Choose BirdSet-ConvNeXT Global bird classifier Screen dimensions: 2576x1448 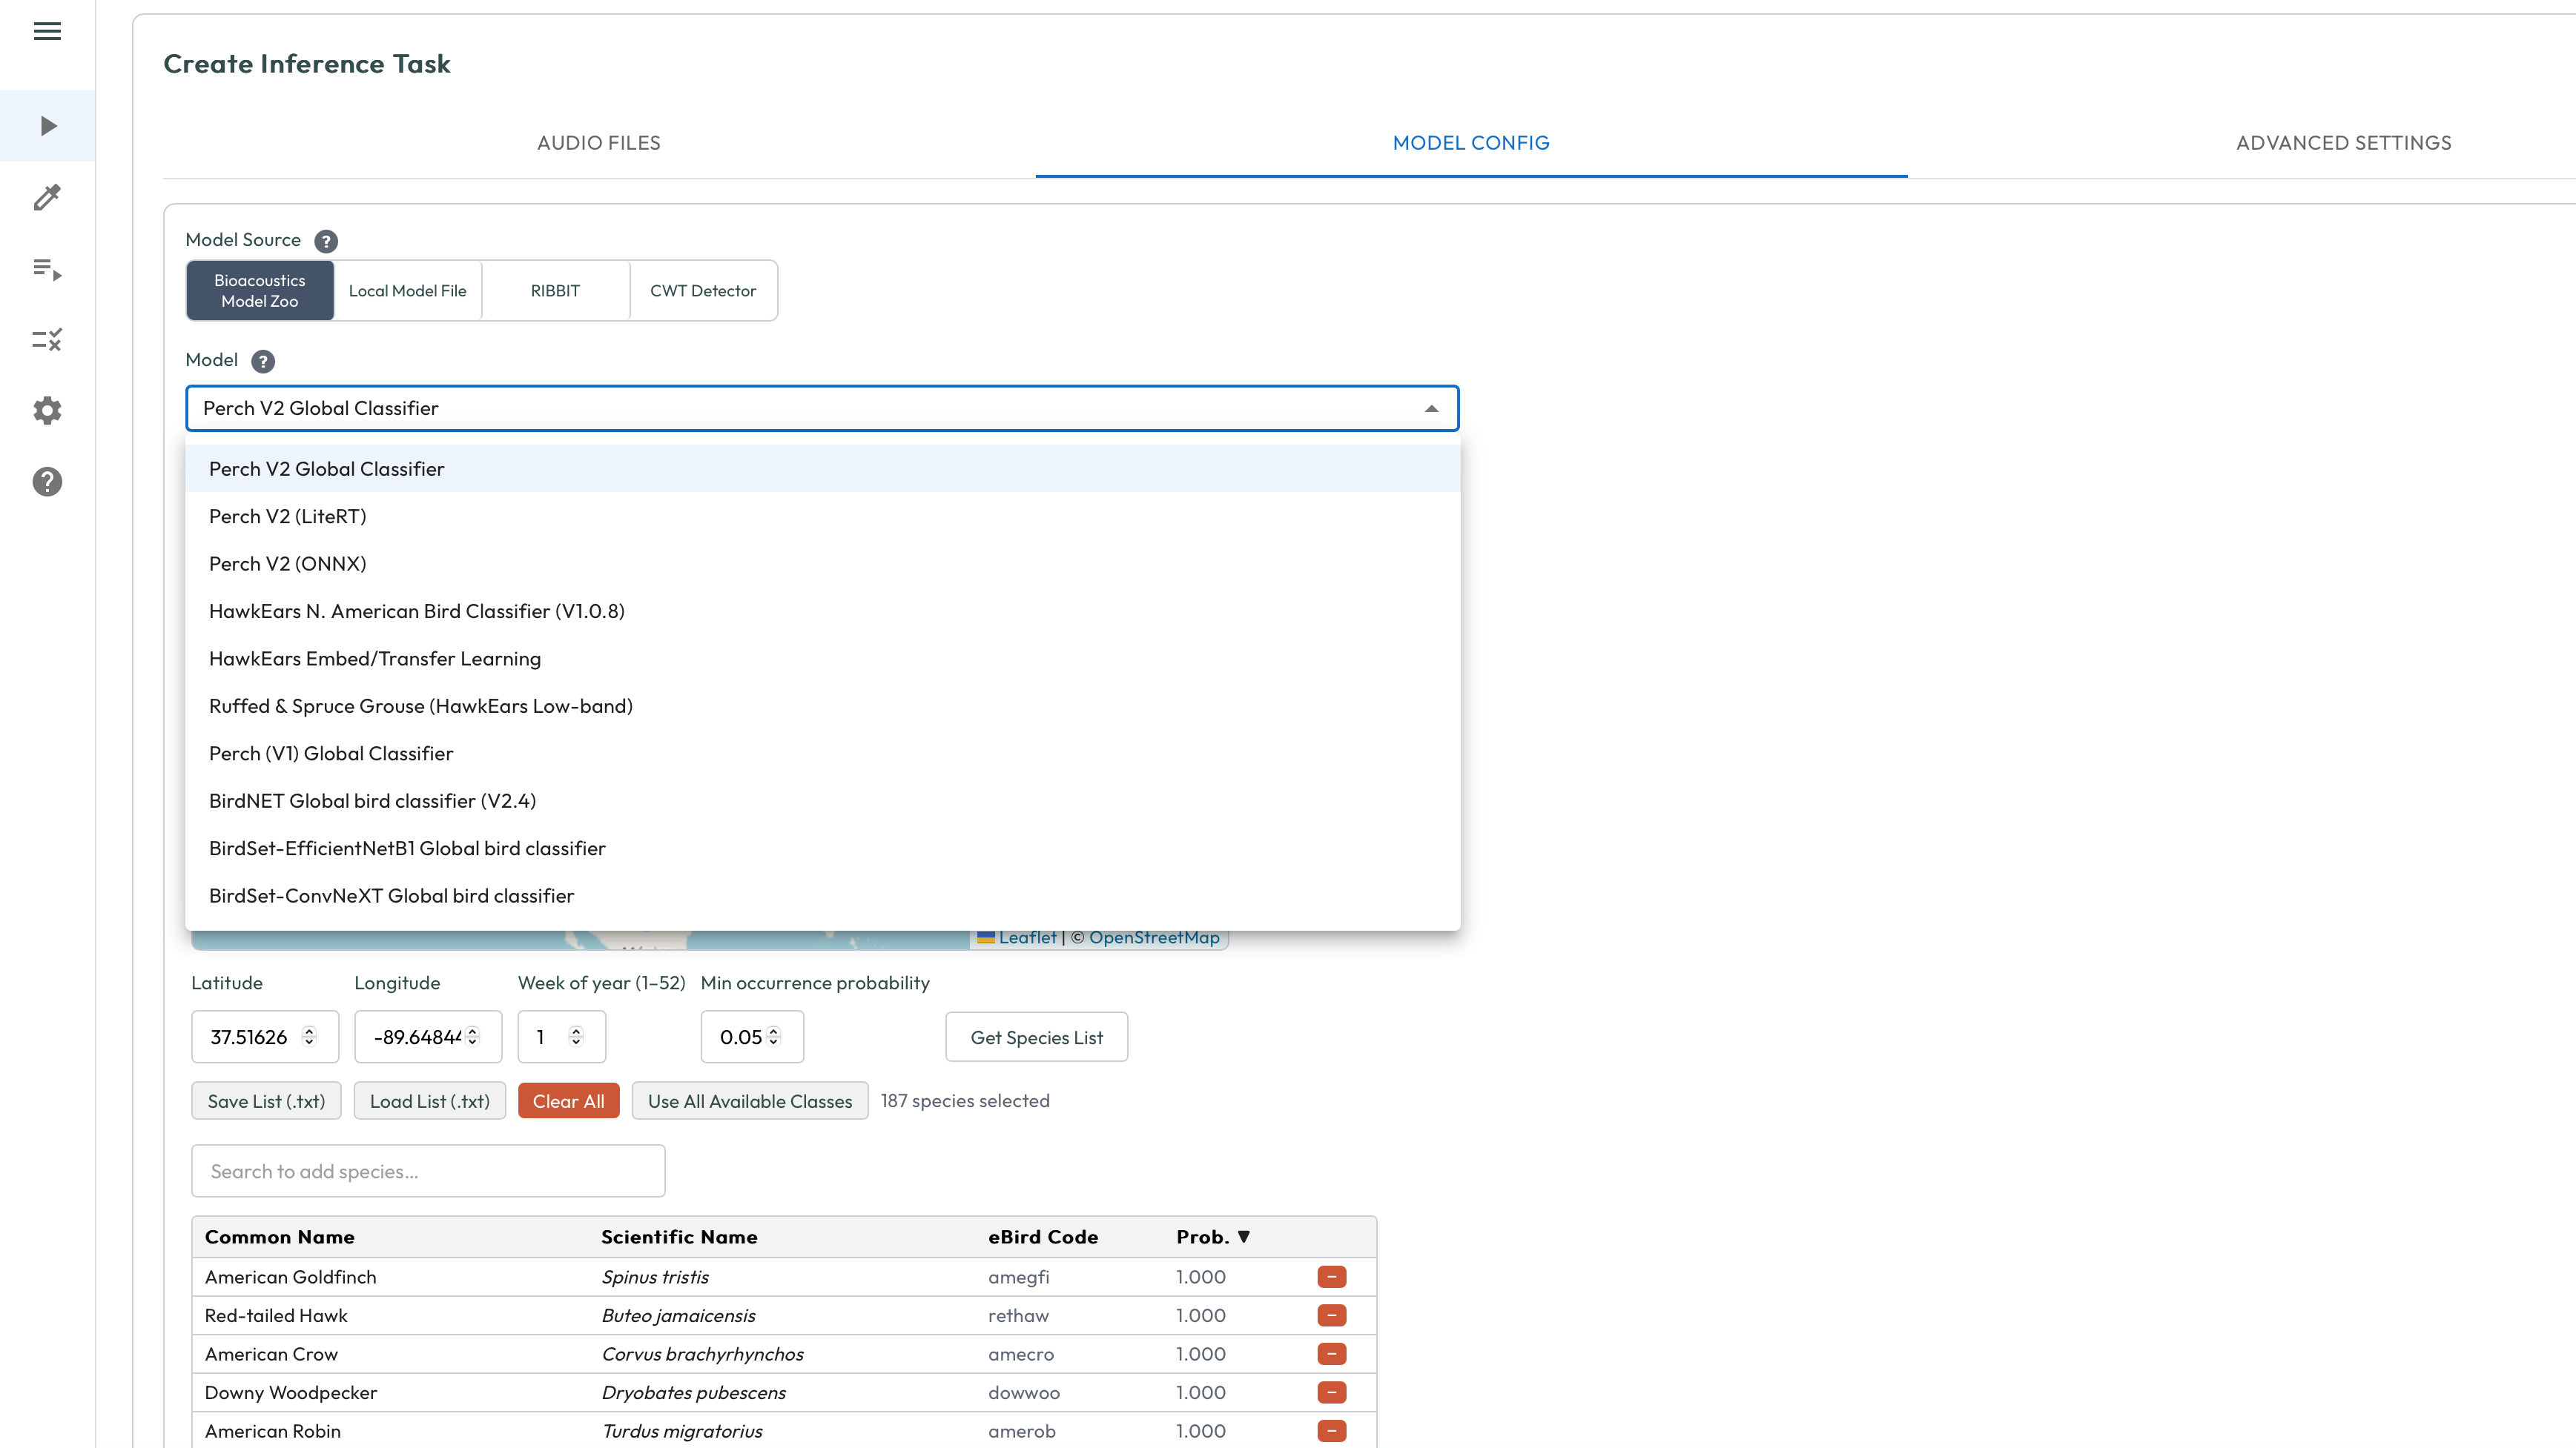(822, 897)
